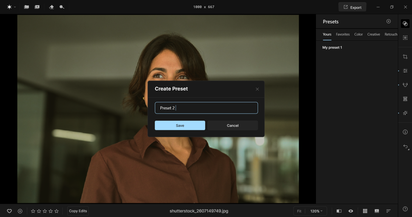Mark photo as favorite with heart icon
Image resolution: width=412 pixels, height=217 pixels.
tap(9, 211)
